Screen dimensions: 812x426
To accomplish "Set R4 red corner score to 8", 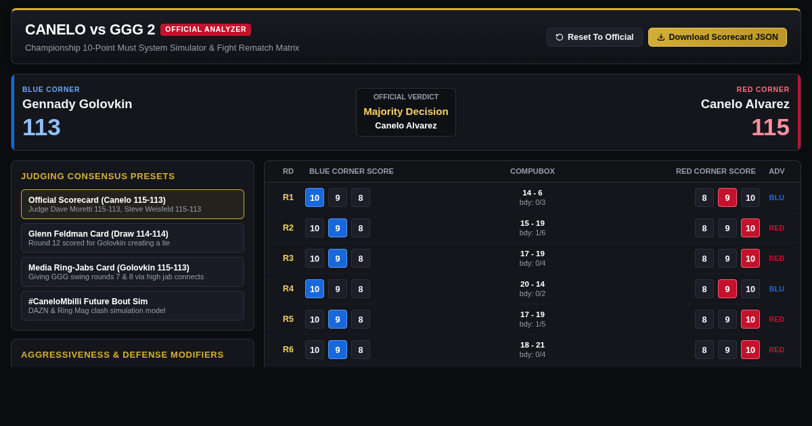I will point(704,289).
